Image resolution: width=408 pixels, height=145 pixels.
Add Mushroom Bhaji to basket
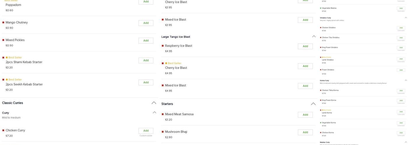pyautogui.click(x=305, y=132)
